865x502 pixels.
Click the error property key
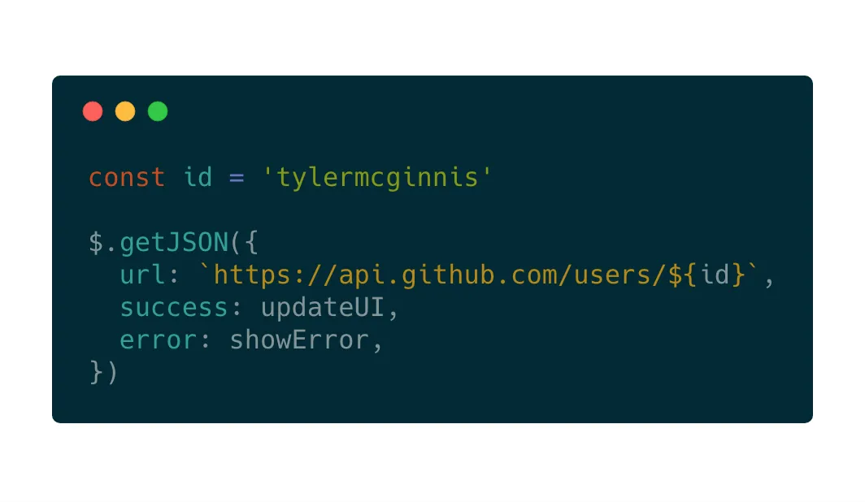(158, 340)
